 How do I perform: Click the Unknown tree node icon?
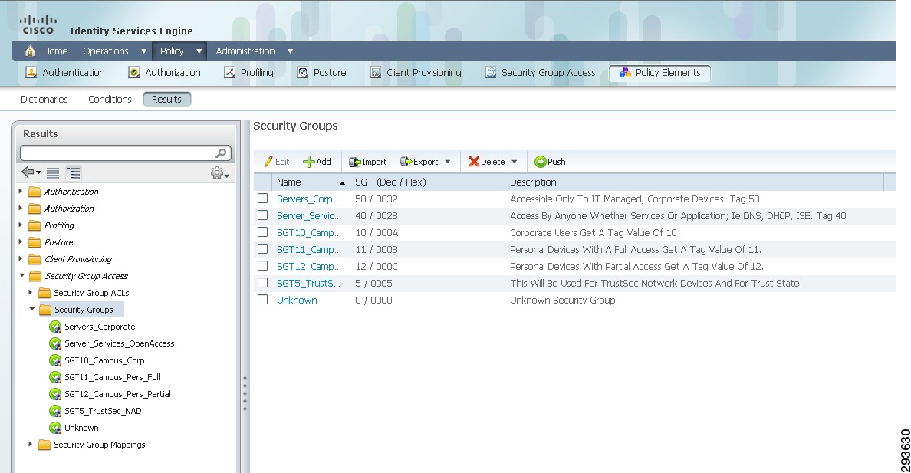point(55,429)
